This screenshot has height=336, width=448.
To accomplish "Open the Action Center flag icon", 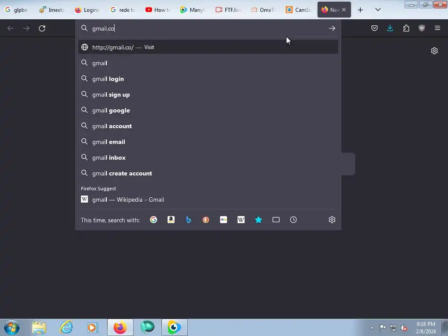I will click(x=382, y=327).
